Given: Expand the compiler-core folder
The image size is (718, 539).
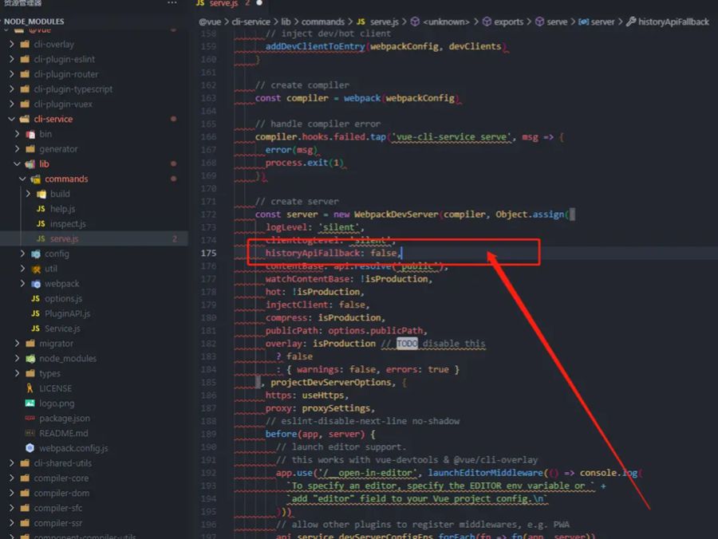Looking at the screenshot, I should point(13,478).
